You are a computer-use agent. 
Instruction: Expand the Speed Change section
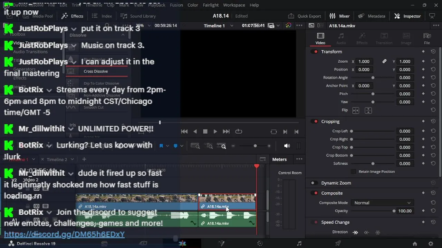pyautogui.click(x=335, y=222)
